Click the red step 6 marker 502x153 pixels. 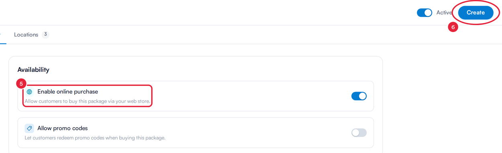click(x=453, y=27)
